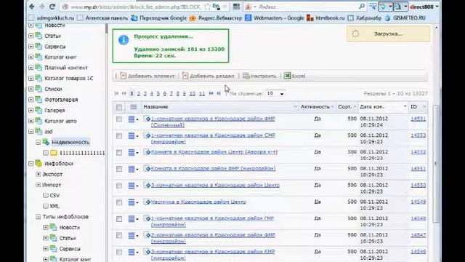Open the items per page dropdown
465x262 pixels.
(x=275, y=94)
